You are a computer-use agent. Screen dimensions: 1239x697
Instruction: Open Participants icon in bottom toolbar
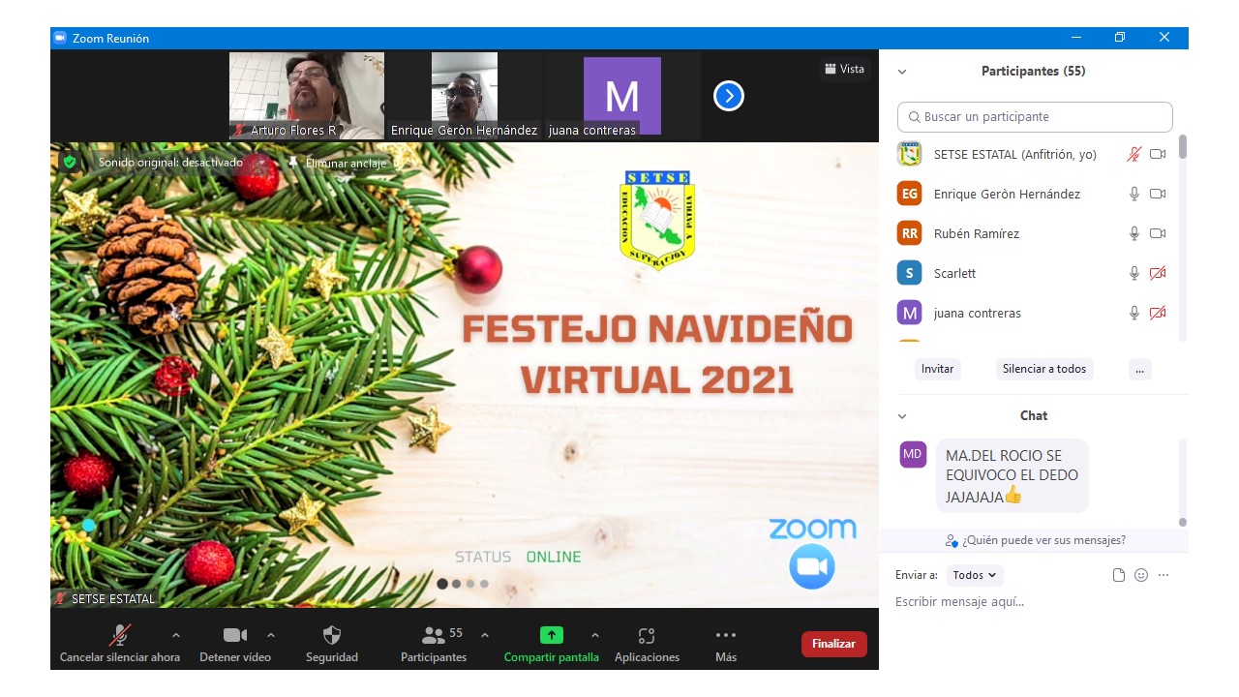pyautogui.click(x=434, y=635)
